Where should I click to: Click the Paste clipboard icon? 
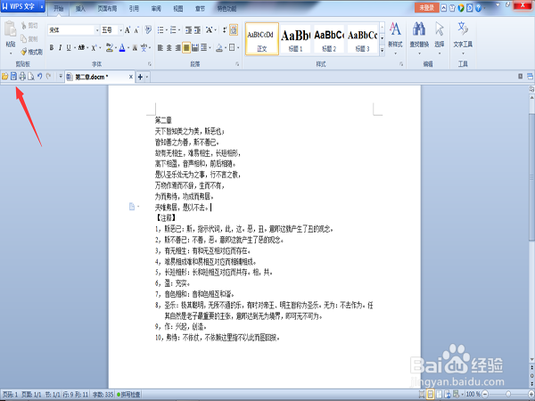pos(10,29)
